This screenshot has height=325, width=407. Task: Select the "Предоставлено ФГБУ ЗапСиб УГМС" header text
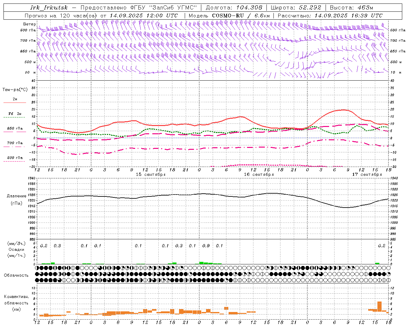[139, 8]
